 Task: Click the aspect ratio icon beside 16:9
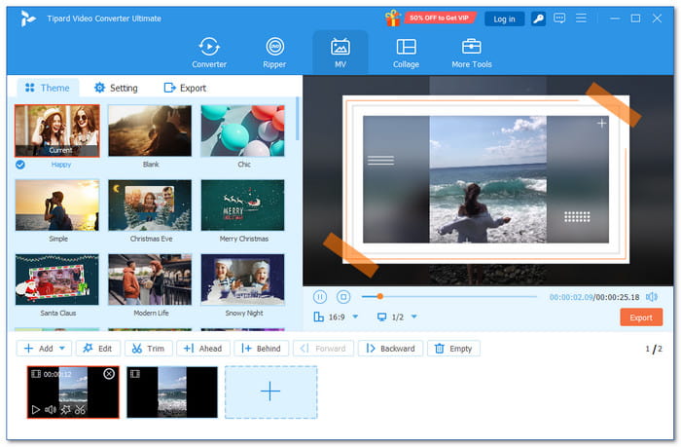click(x=319, y=317)
